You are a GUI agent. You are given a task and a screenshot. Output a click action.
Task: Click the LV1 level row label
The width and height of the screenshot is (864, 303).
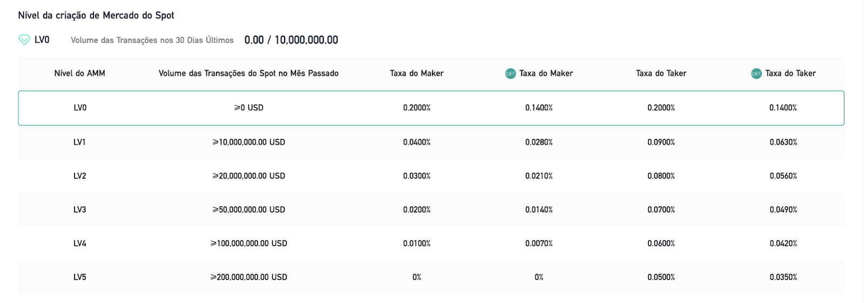coord(80,142)
